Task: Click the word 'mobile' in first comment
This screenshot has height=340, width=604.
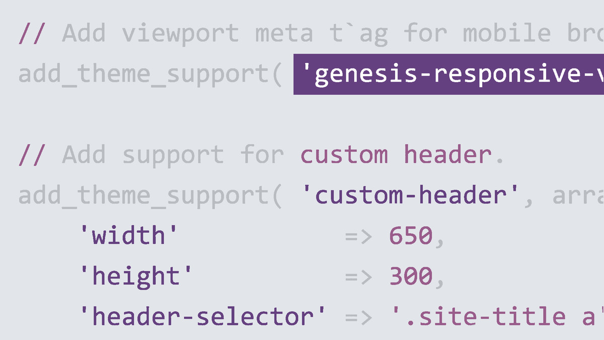Action: coord(507,33)
